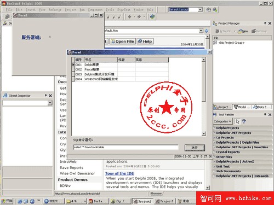Screen dimensions: 274x205
Task: Expand the Delphi Projects category
Action: coord(214,128)
